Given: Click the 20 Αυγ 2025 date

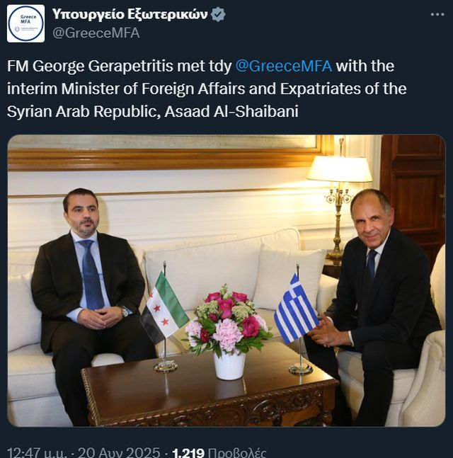Looking at the screenshot, I should (119, 452).
